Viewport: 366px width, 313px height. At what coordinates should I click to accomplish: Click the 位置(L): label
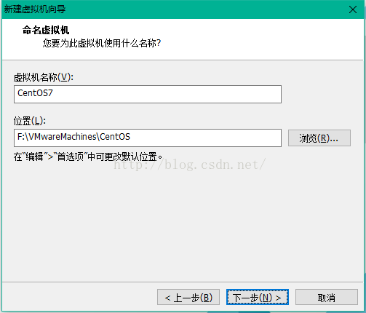coord(30,121)
